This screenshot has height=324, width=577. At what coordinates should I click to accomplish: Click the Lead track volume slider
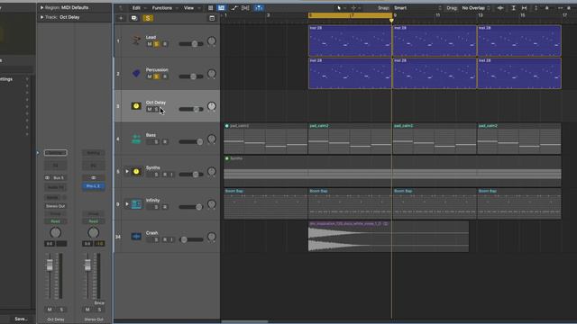pyautogui.click(x=191, y=44)
